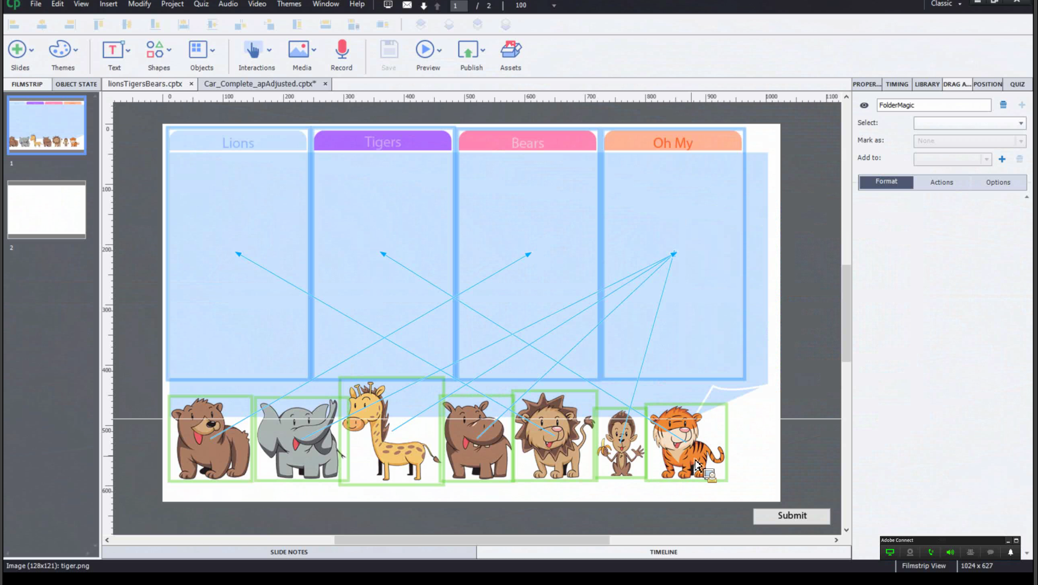This screenshot has height=585, width=1038.
Task: Click the Publish icon
Action: 468,50
